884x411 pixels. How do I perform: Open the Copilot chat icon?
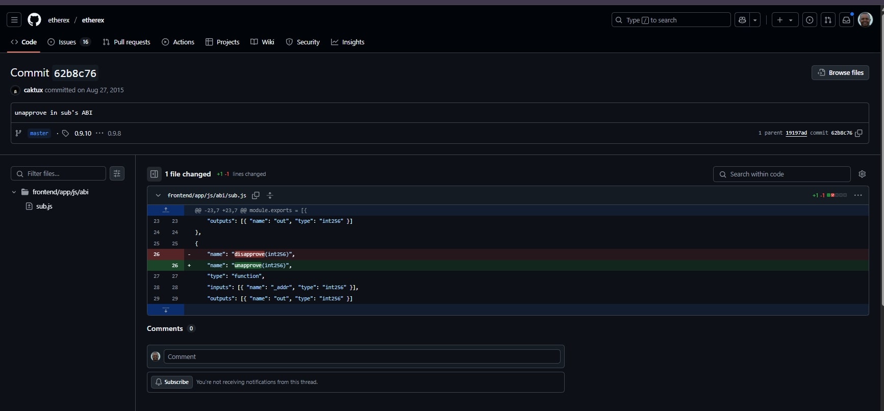tap(742, 20)
